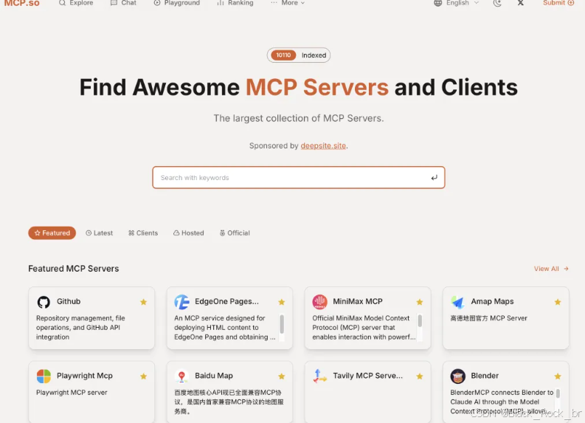Switch to the Clients tab
Viewport: 585px width, 423px height.
point(143,233)
